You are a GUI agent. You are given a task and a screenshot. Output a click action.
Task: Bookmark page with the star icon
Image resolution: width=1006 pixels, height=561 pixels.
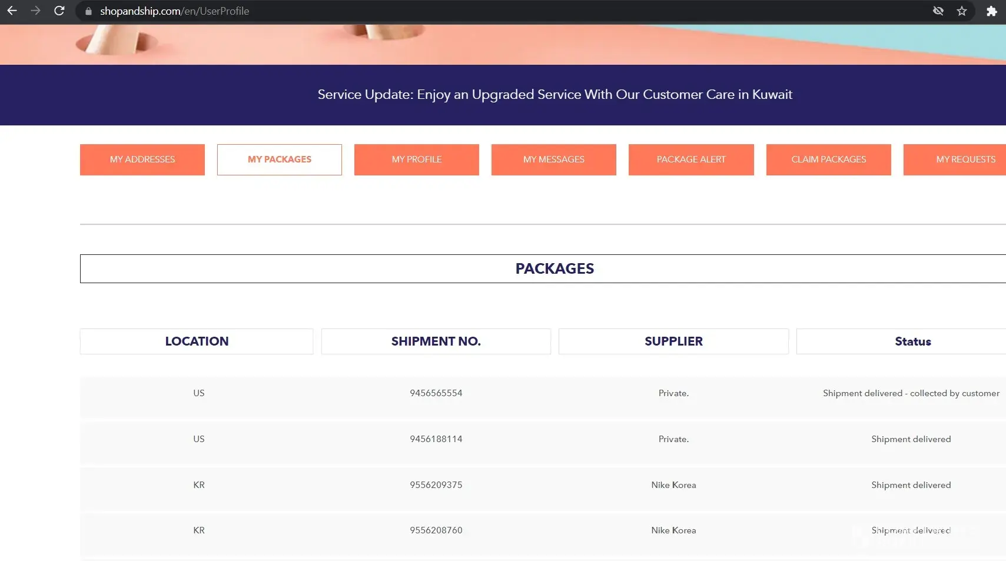pyautogui.click(x=962, y=11)
